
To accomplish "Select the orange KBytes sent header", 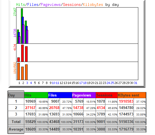I will [x=132, y=95].
